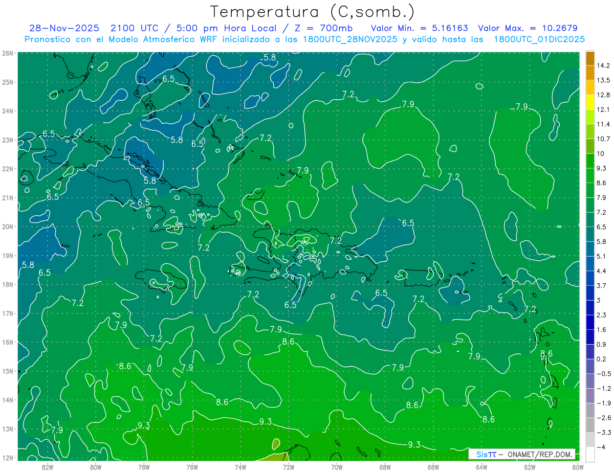Click the 26N latitude axis label
614x474 pixels.
click(7, 53)
